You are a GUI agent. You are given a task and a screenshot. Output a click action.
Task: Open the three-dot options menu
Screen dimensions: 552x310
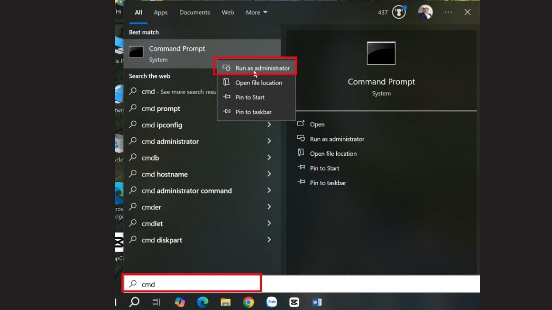(448, 12)
